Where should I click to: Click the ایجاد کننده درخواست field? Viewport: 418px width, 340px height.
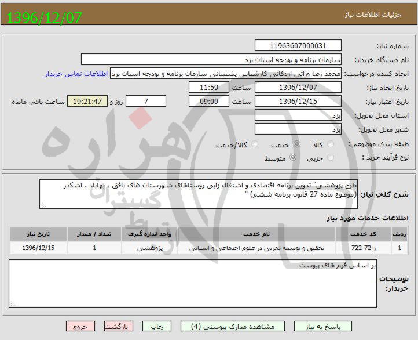226,74
